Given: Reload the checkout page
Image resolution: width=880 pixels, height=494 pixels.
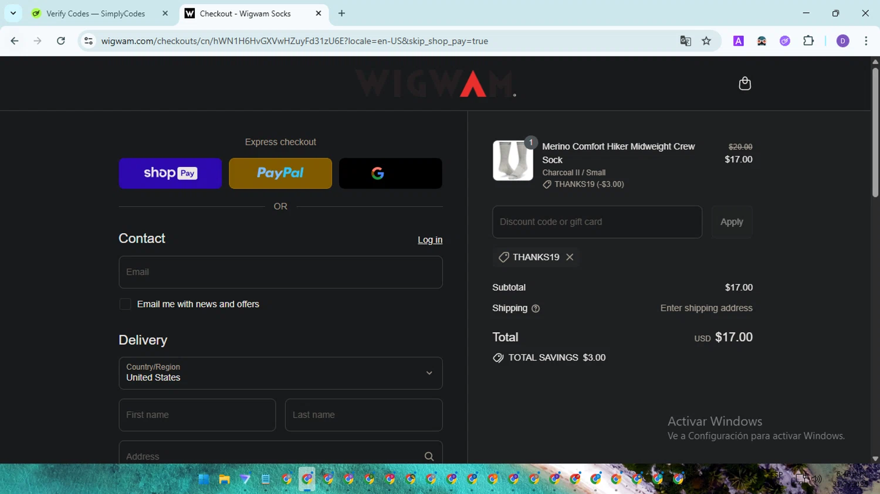Looking at the screenshot, I should coord(61,41).
